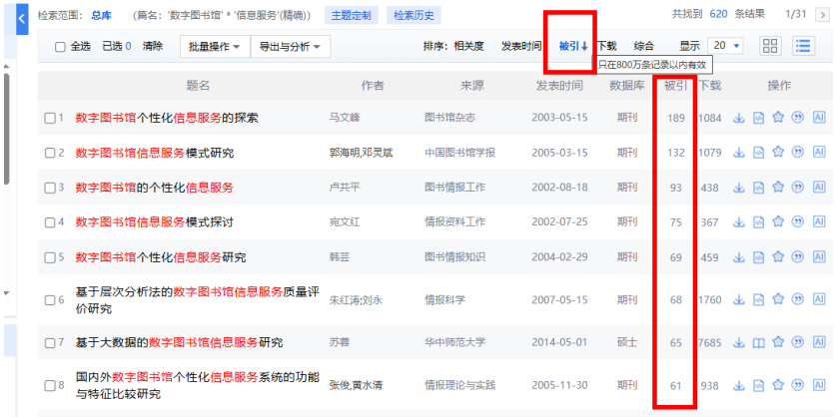The image size is (835, 417).
Task: Sort results by 被引 citations
Action: pyautogui.click(x=572, y=46)
